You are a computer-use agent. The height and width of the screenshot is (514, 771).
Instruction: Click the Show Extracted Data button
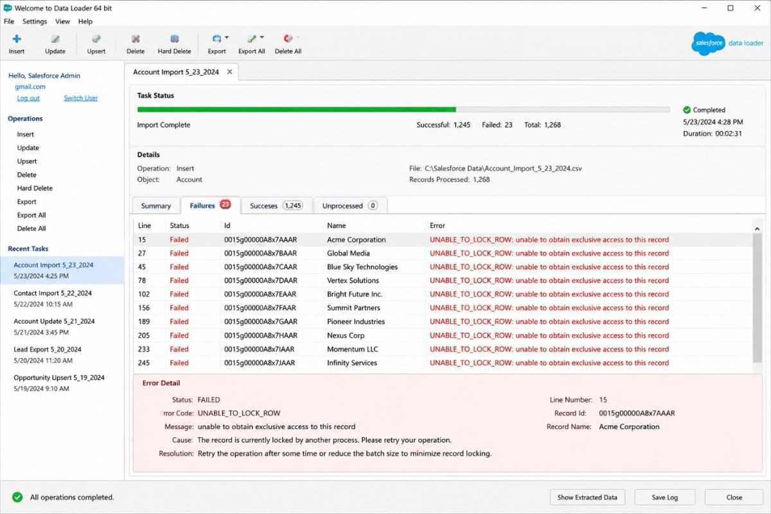(x=587, y=497)
